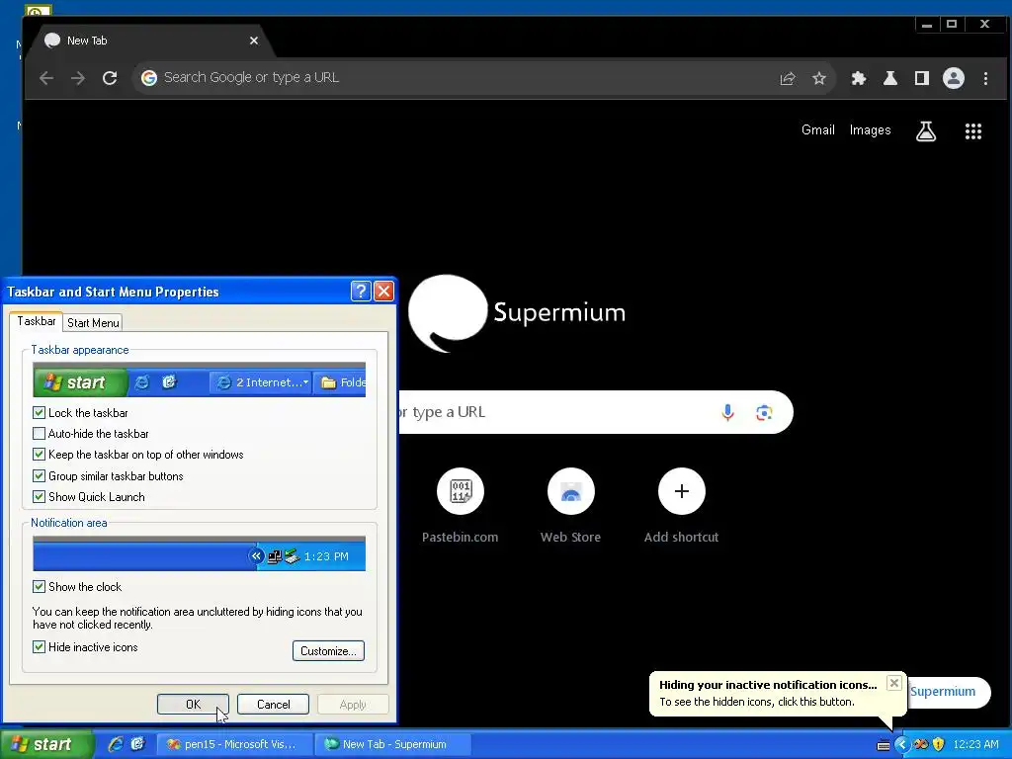
Task: Open the Images link
Action: pos(870,130)
